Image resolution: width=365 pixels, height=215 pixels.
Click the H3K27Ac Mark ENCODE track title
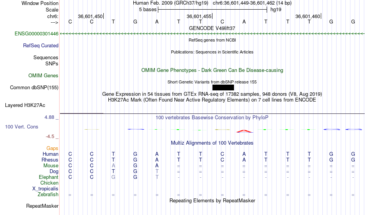point(212,100)
